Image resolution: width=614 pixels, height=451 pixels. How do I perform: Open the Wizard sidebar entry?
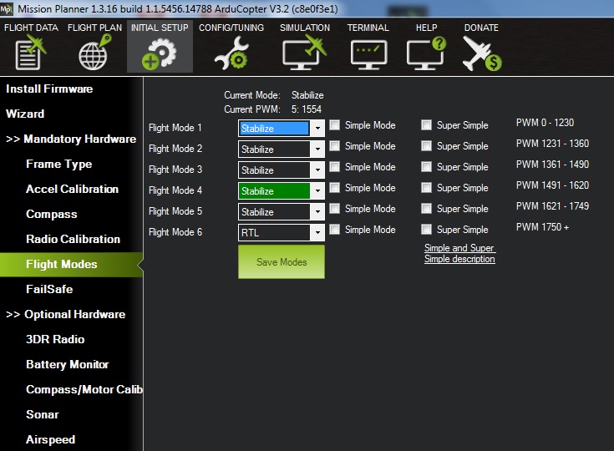point(25,114)
